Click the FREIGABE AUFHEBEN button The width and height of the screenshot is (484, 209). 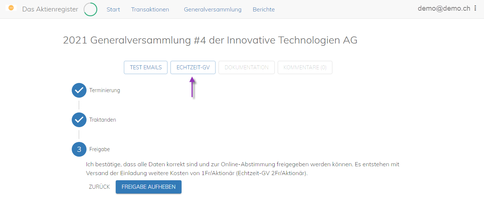pos(149,187)
